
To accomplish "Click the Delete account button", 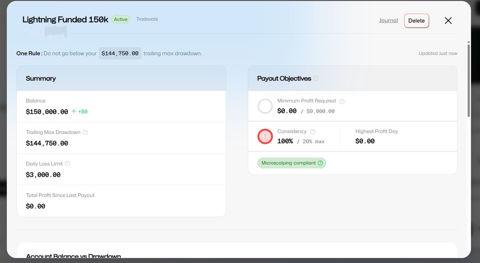I will pos(416,21).
